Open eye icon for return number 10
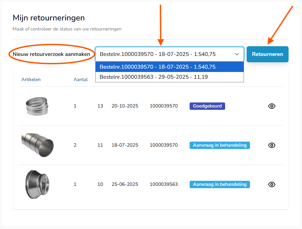Viewport: 302px width, 229px height. (x=272, y=184)
